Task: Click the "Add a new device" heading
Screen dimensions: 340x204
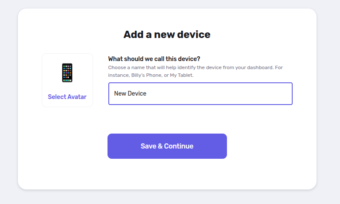Action: (167, 35)
